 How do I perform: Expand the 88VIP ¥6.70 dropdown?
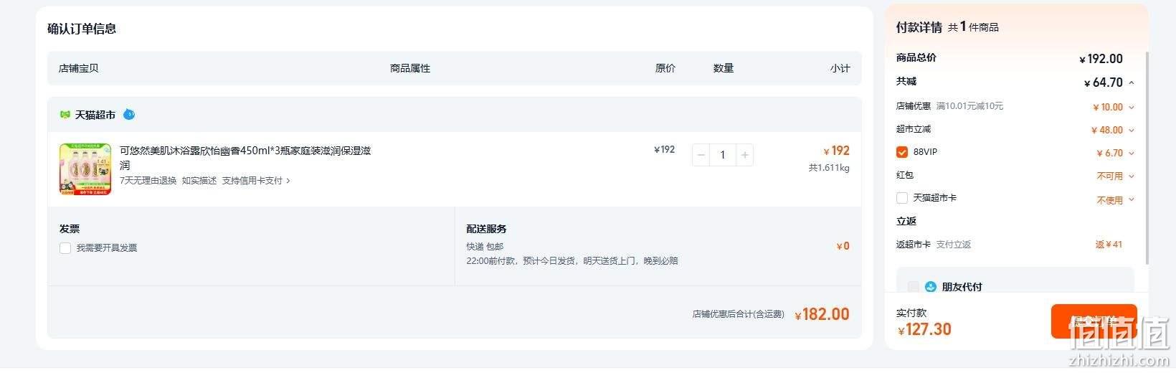tap(1132, 154)
